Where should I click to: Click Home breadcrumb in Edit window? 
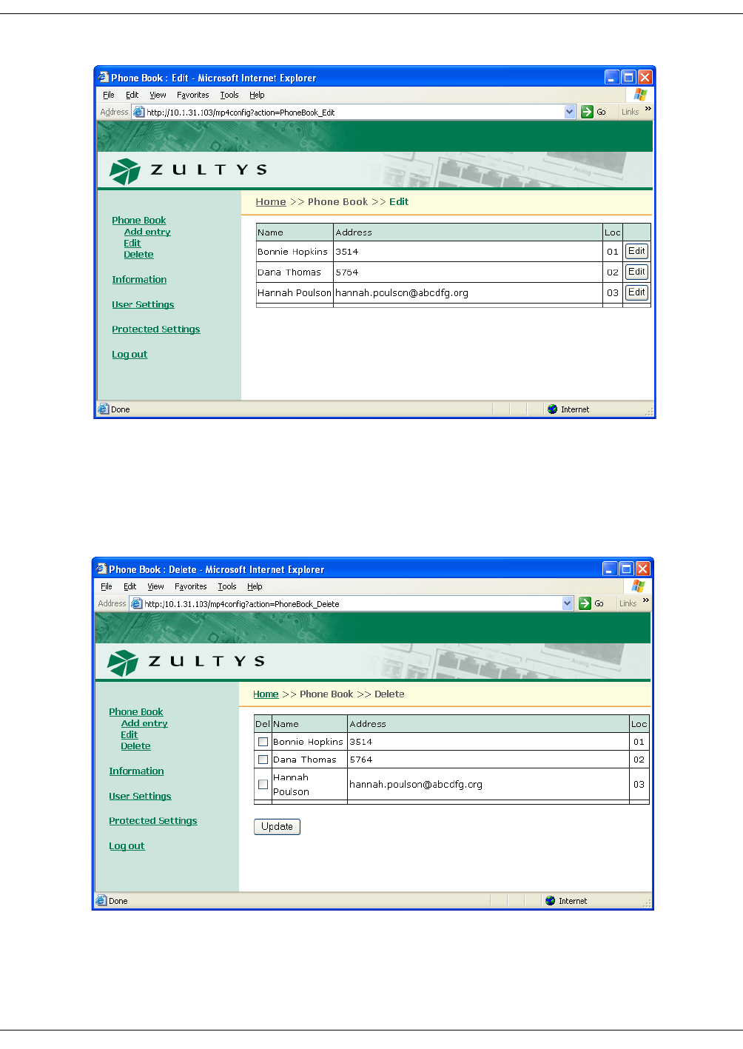(271, 202)
